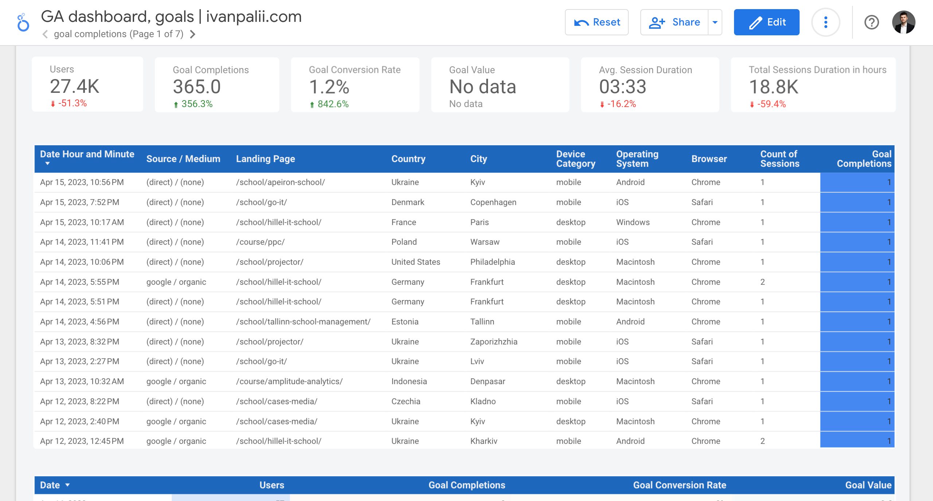This screenshot has width=933, height=501.
Task: Click '/course/amplitude-analytics/' cell
Action: point(289,381)
